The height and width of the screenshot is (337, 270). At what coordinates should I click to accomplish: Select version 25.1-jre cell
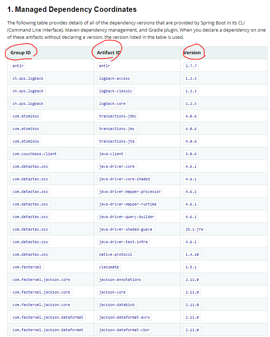click(x=194, y=229)
